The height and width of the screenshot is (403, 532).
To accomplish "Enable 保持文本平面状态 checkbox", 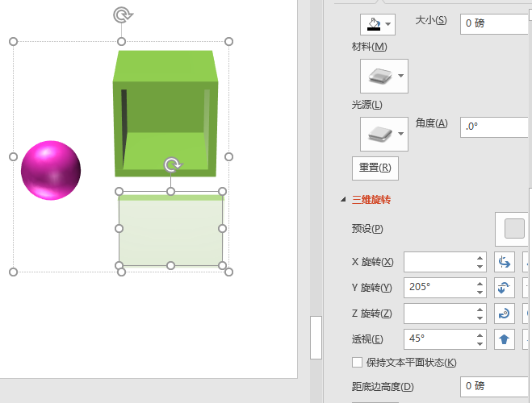I will (x=358, y=363).
